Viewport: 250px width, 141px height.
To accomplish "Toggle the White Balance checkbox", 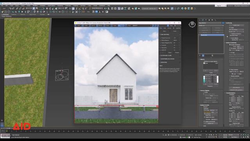I will 161,40.
